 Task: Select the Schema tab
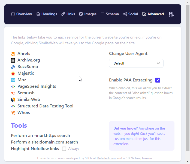point(110,14)
